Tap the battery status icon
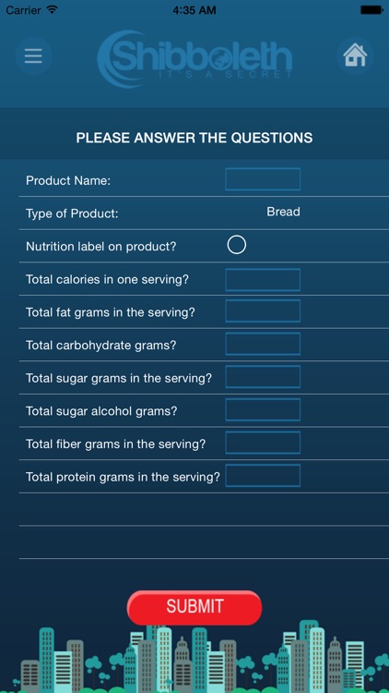389x693 pixels. coord(371,10)
